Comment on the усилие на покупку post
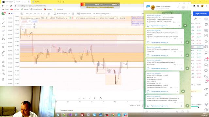The image size is (209, 117). pos(159,55)
